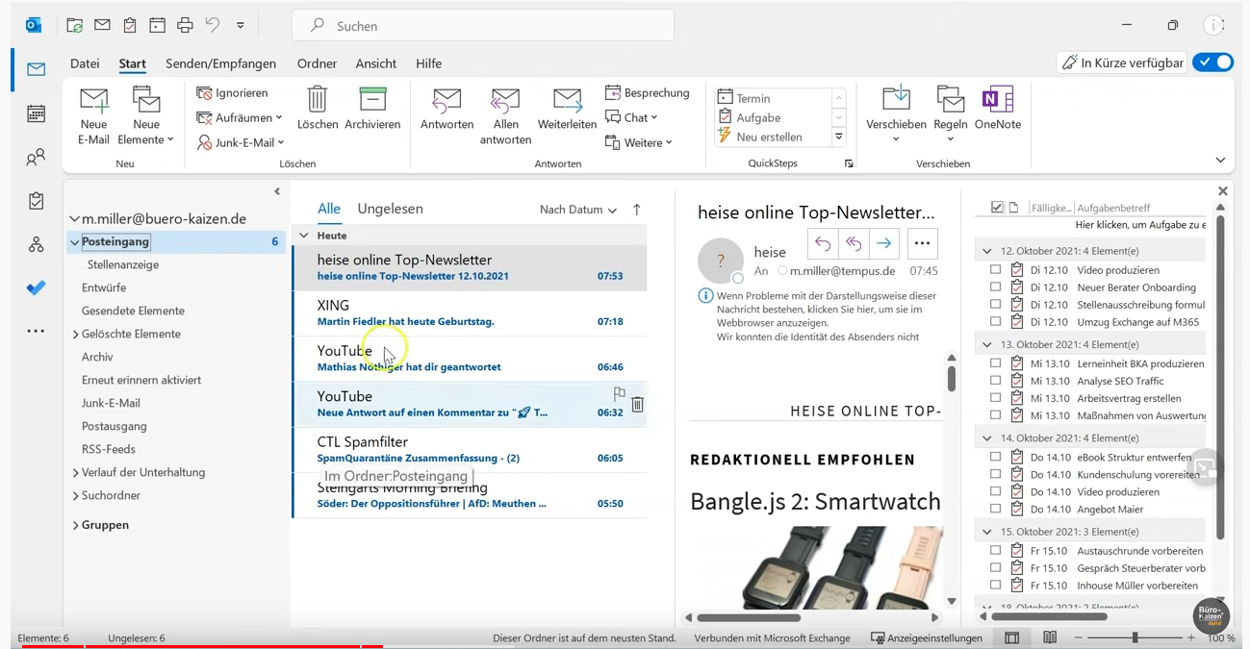1250x649 pixels.
Task: Switch to Ordner ribbon tab
Action: pyautogui.click(x=317, y=63)
